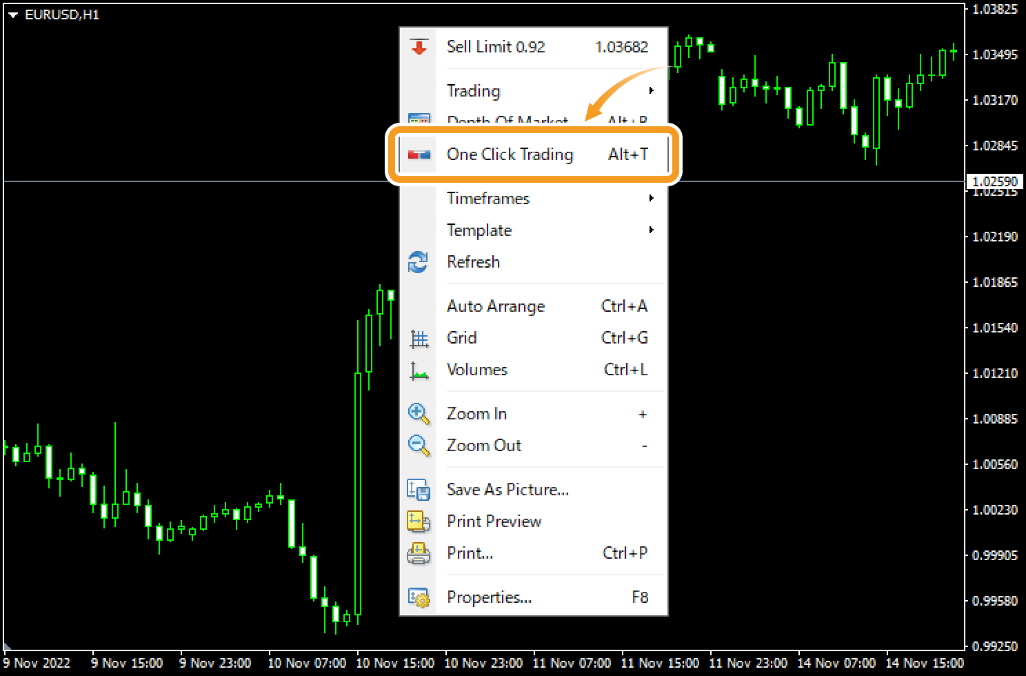Toggle Volumes display on the chart
The image size is (1026, 676).
click(477, 370)
